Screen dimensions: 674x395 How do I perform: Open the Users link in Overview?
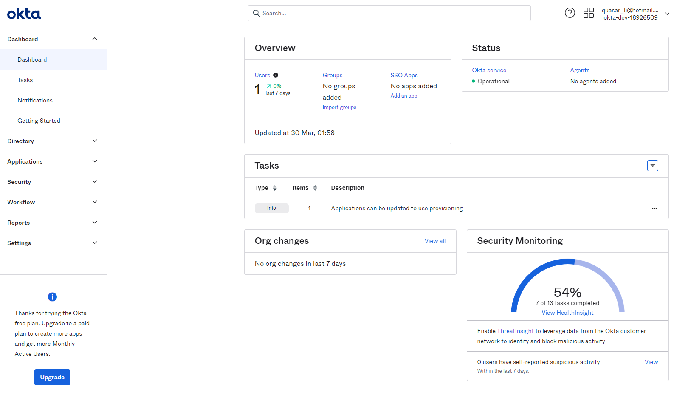pyautogui.click(x=262, y=75)
